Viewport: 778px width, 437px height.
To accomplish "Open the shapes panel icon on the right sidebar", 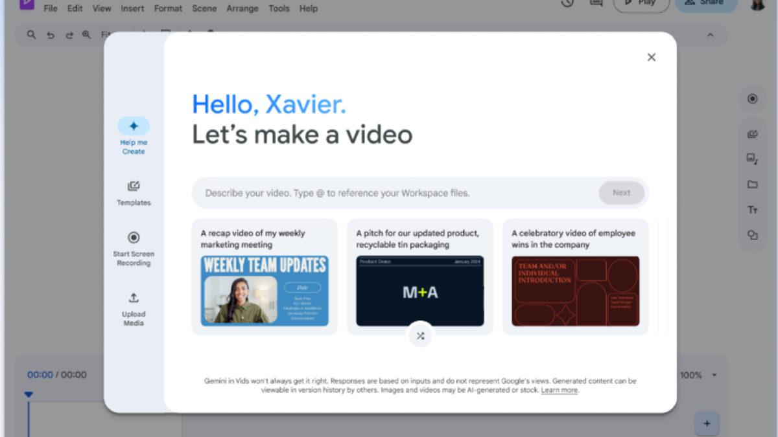I will (x=753, y=236).
